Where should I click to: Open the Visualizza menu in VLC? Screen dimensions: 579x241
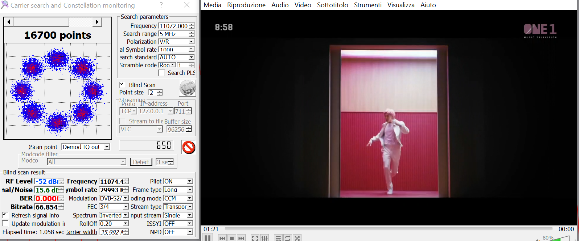401,5
